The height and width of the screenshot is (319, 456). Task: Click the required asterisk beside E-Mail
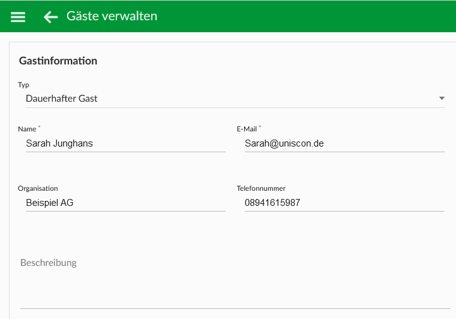pos(260,126)
